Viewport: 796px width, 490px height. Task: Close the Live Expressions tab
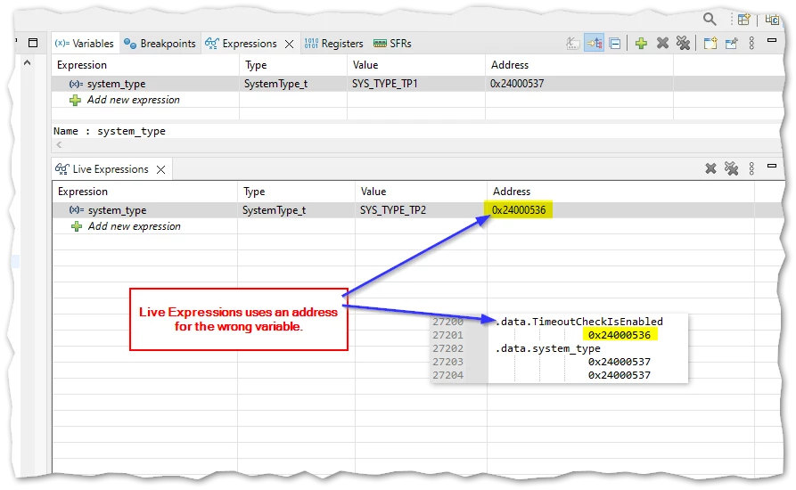click(x=161, y=169)
